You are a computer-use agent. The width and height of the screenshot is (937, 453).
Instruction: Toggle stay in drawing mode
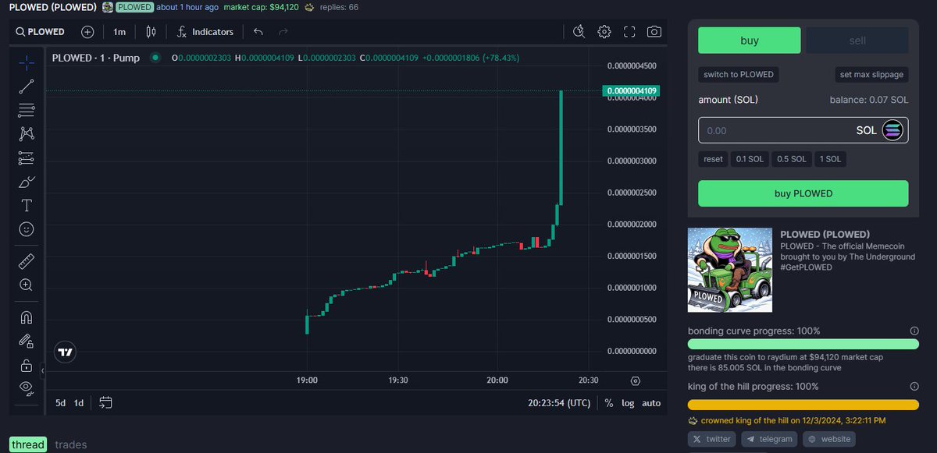click(26, 341)
